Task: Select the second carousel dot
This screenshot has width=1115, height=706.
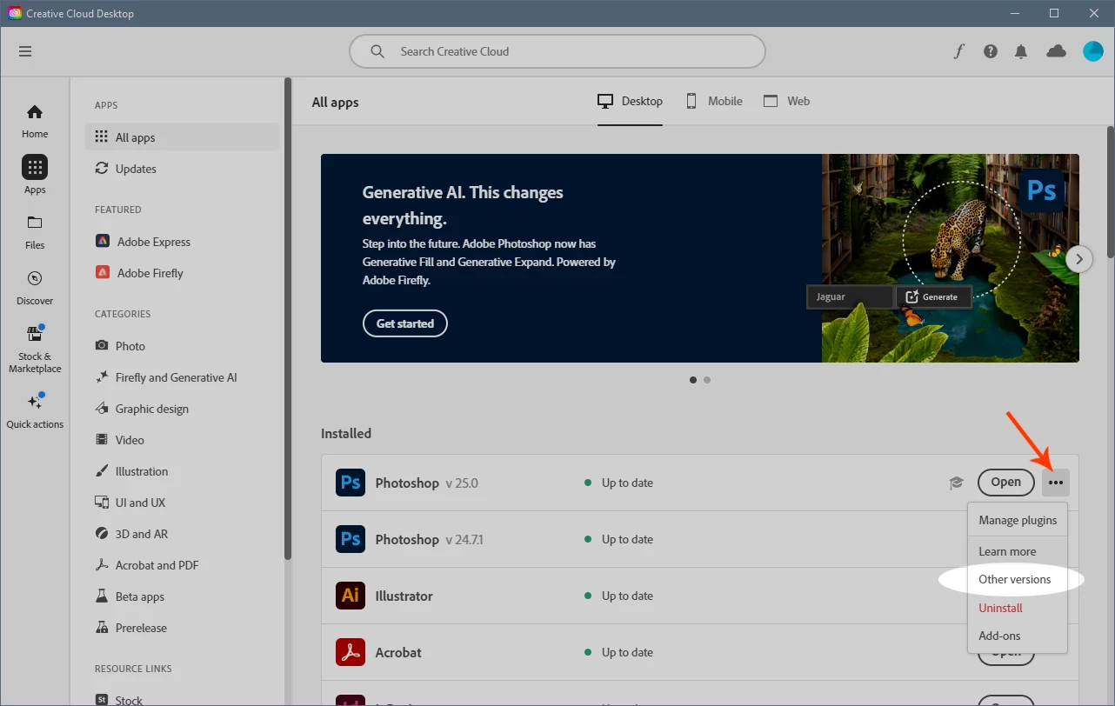Action: (x=707, y=380)
